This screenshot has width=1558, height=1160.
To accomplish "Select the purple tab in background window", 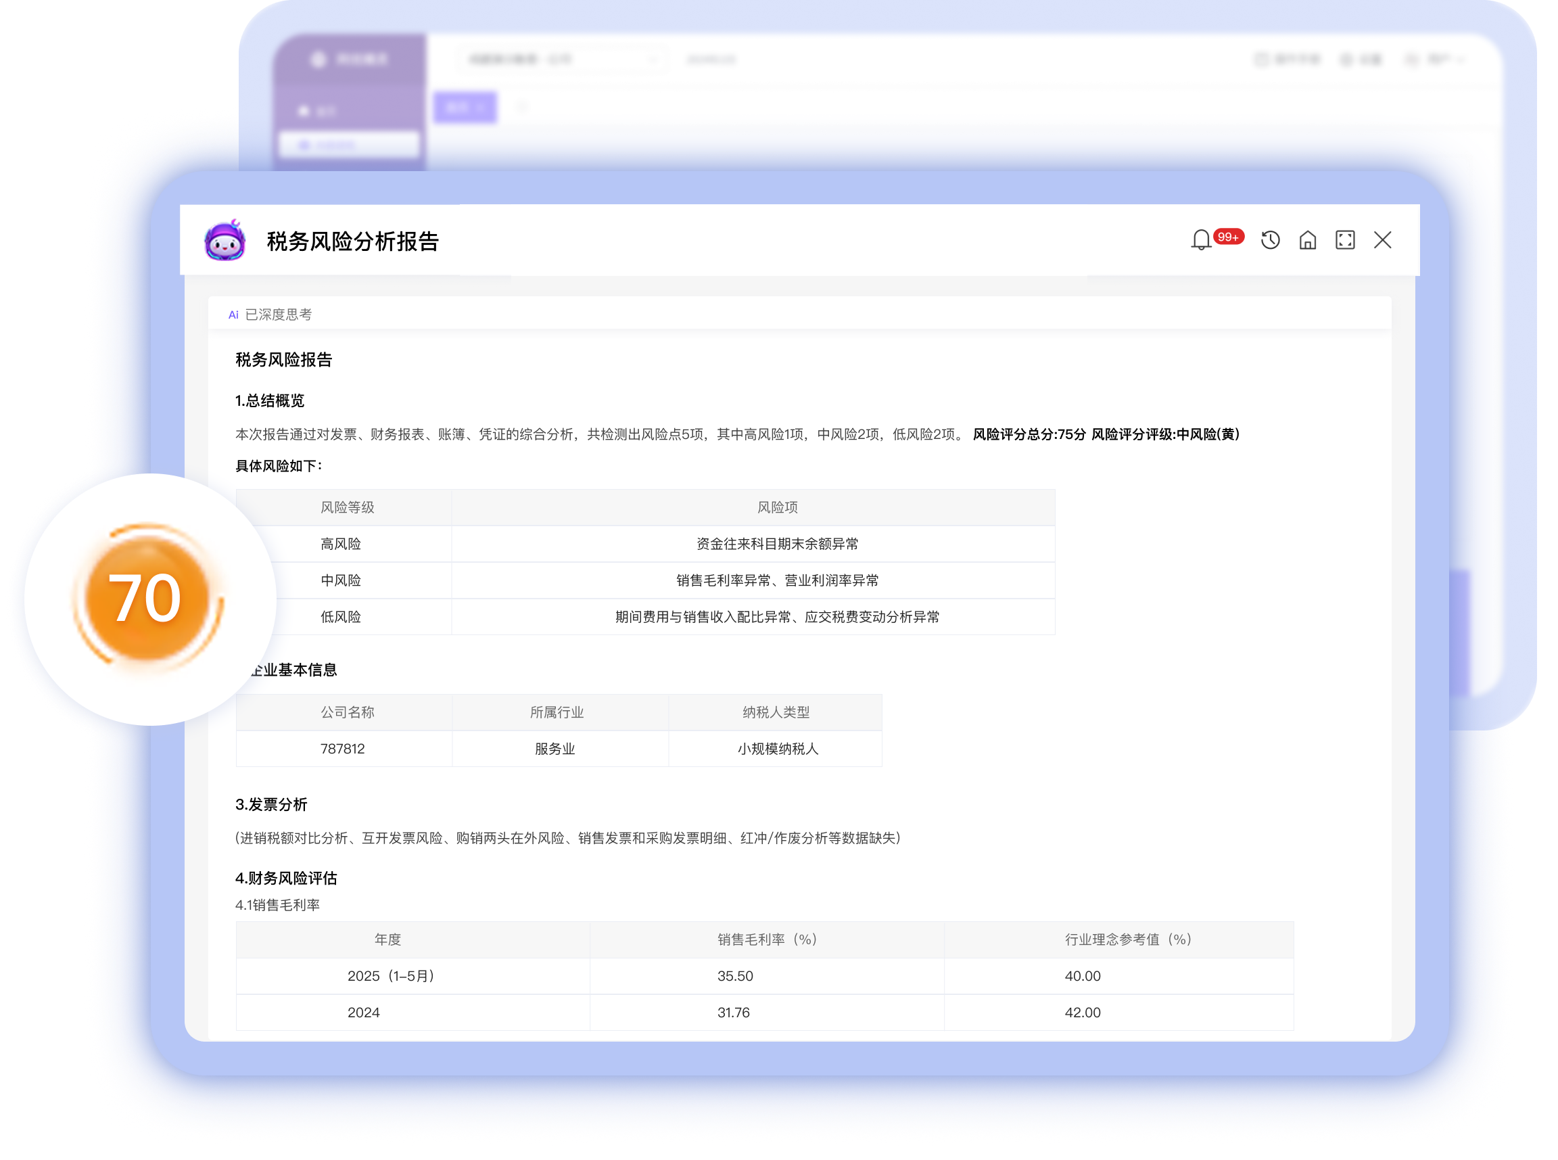I will click(465, 108).
